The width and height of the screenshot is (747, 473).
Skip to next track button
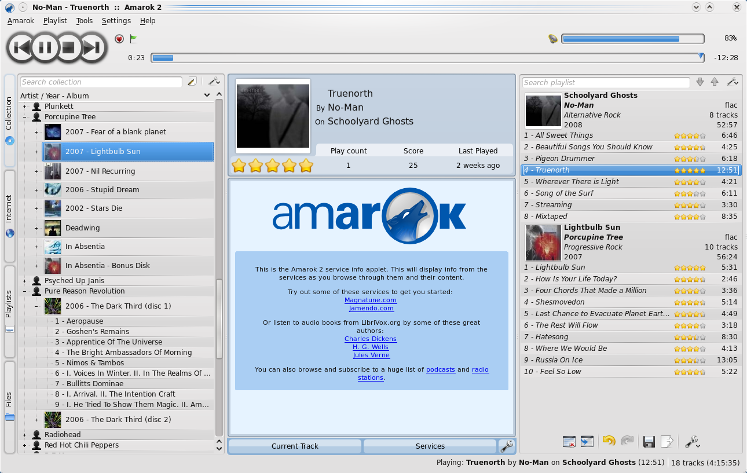[93, 47]
